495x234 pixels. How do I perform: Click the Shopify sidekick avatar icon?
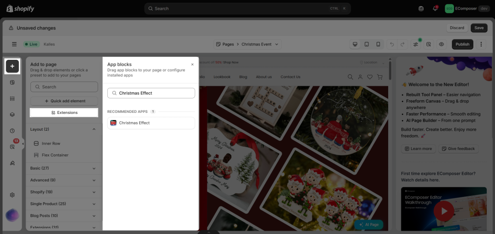pos(421,9)
